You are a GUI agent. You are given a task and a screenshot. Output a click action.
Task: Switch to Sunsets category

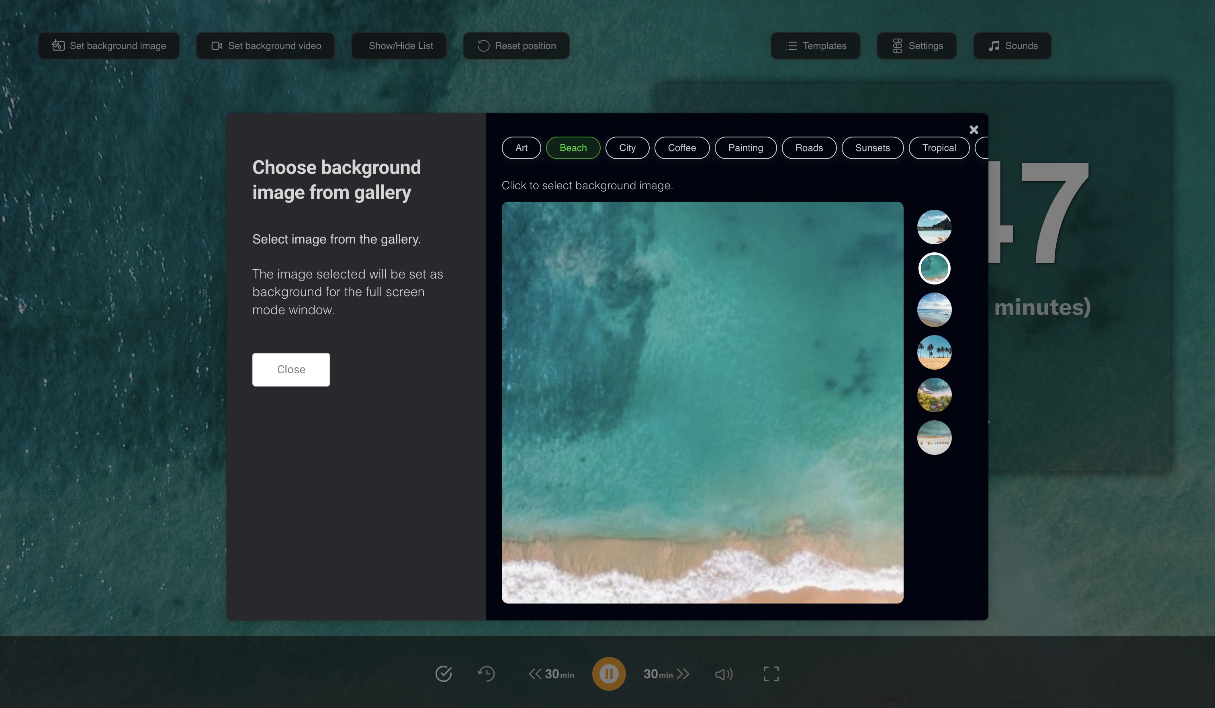coord(872,148)
